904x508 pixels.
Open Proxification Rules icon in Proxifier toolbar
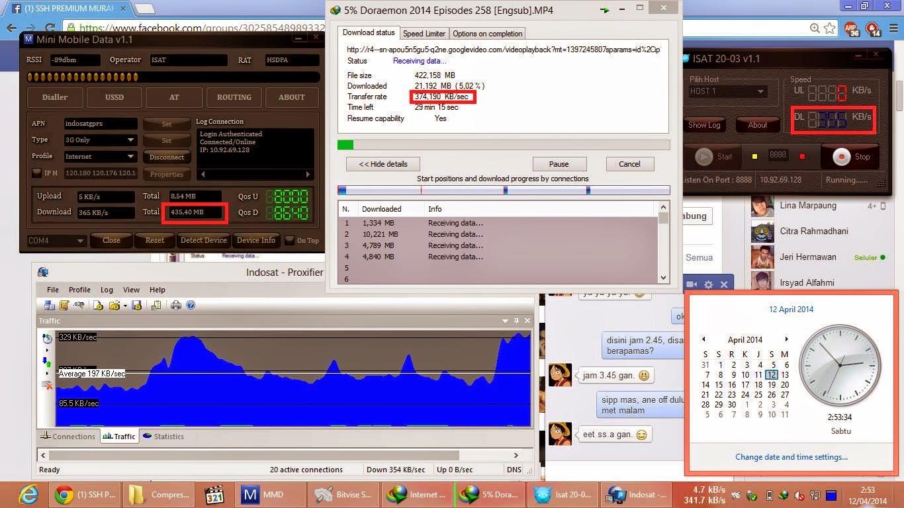pos(64,305)
